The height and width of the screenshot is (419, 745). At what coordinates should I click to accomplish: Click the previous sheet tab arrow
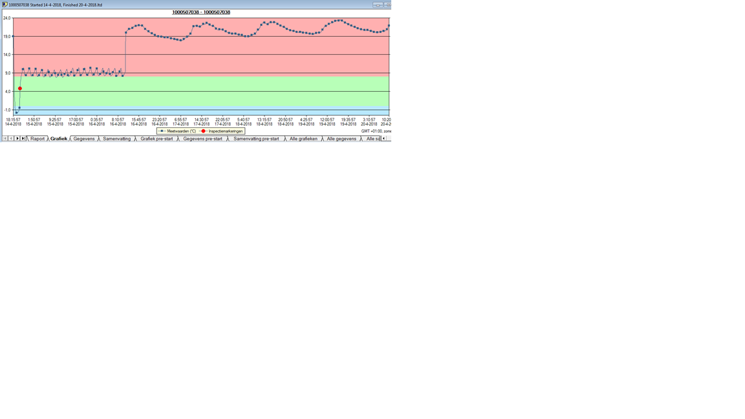click(11, 138)
